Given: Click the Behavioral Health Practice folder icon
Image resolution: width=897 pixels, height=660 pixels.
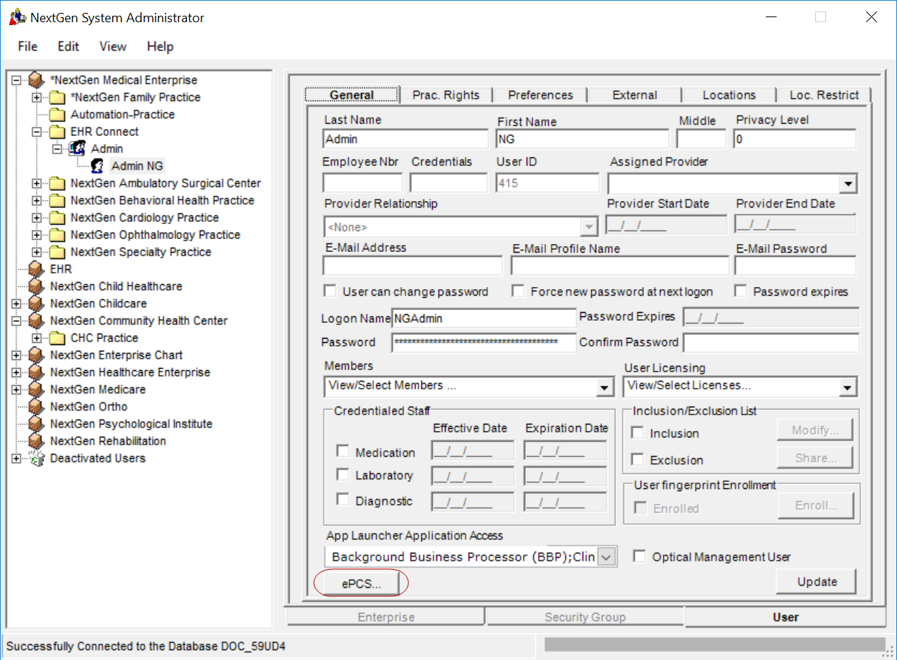Looking at the screenshot, I should (57, 200).
